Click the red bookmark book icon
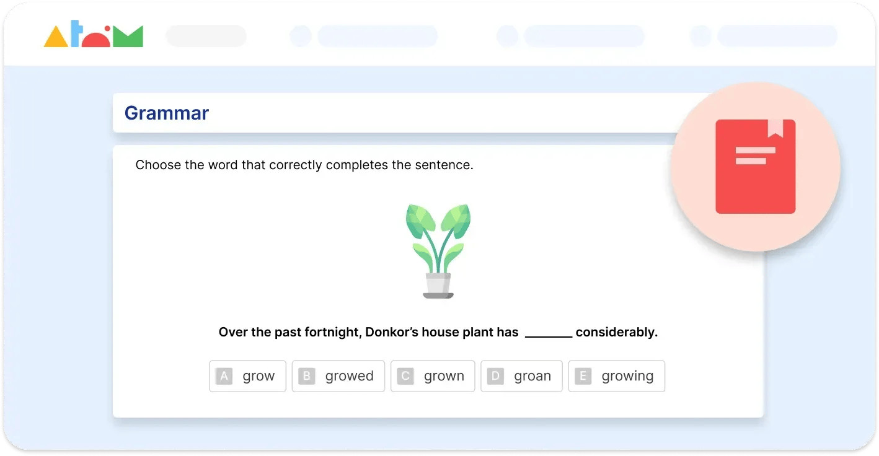The image size is (879, 456). click(755, 167)
